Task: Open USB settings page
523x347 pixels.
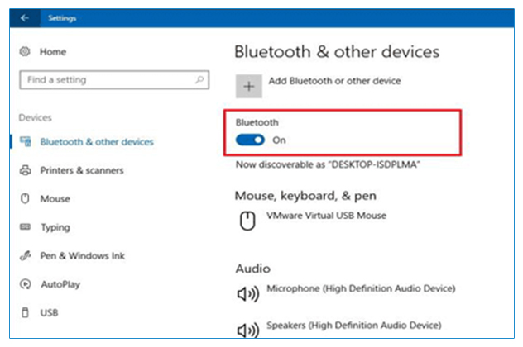Action: 49,312
